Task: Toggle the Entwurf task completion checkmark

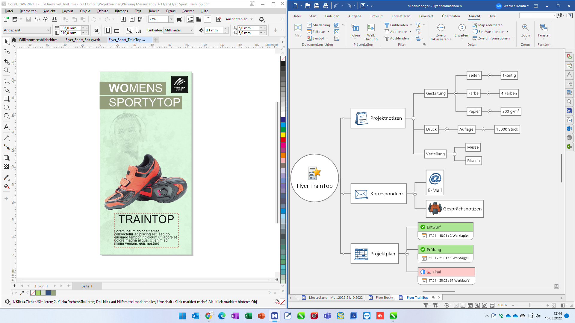Action: [423, 227]
